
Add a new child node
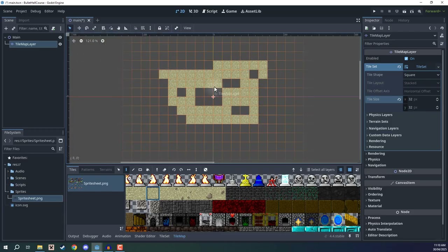pos(6,28)
